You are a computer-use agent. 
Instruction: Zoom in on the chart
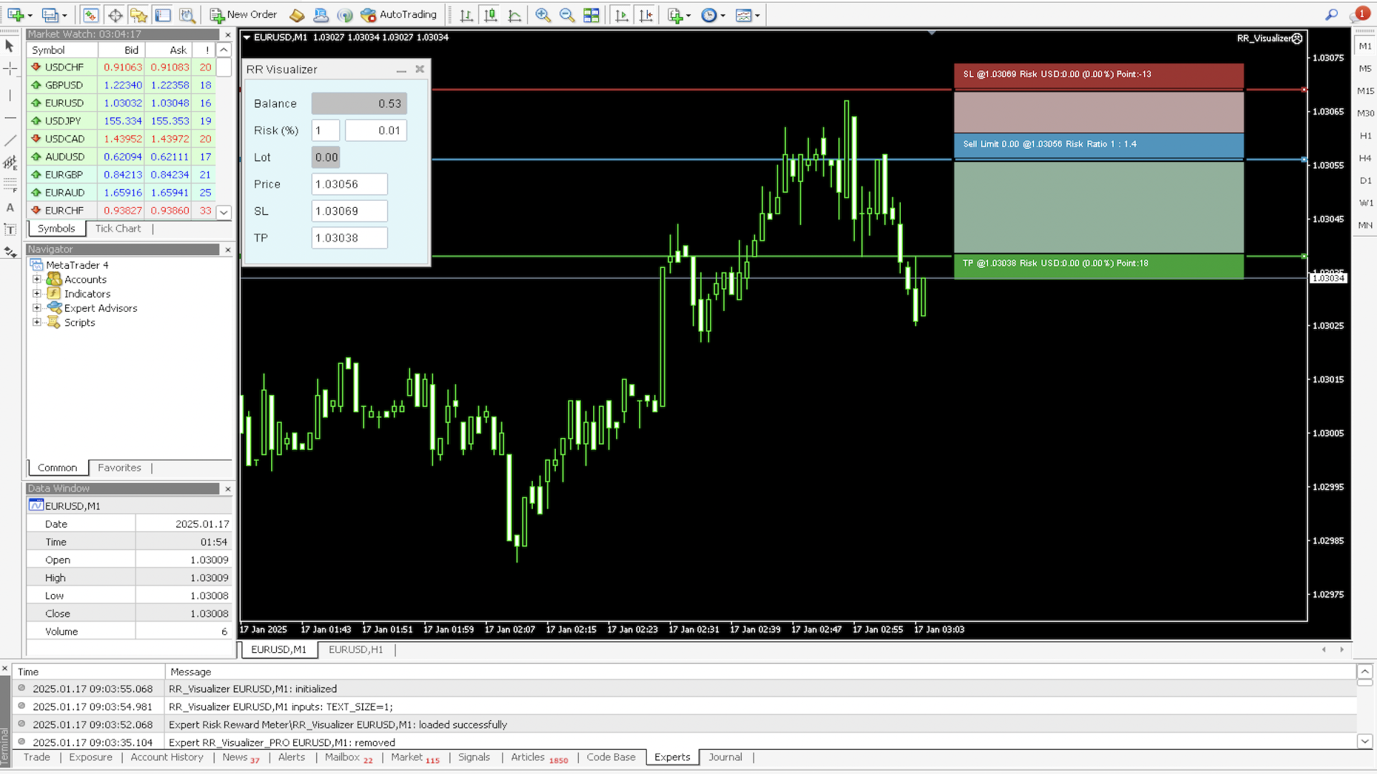coord(543,14)
